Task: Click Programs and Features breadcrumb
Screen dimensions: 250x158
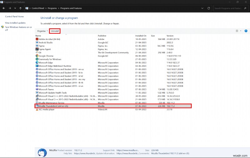Action: tap(71, 8)
